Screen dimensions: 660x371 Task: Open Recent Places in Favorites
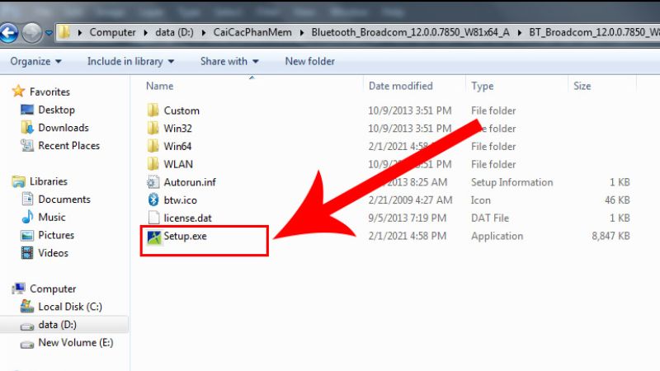tap(69, 146)
